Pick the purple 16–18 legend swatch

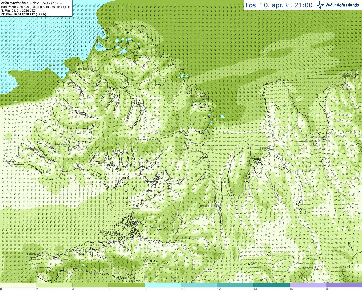click(x=307, y=285)
